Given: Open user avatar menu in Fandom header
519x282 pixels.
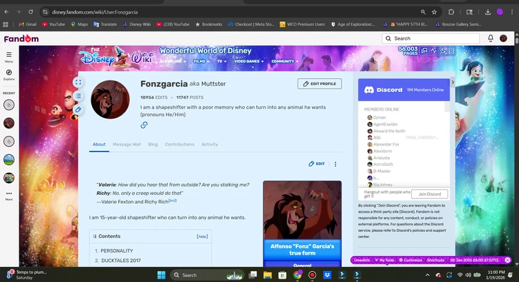Looking at the screenshot, I should [x=503, y=38].
